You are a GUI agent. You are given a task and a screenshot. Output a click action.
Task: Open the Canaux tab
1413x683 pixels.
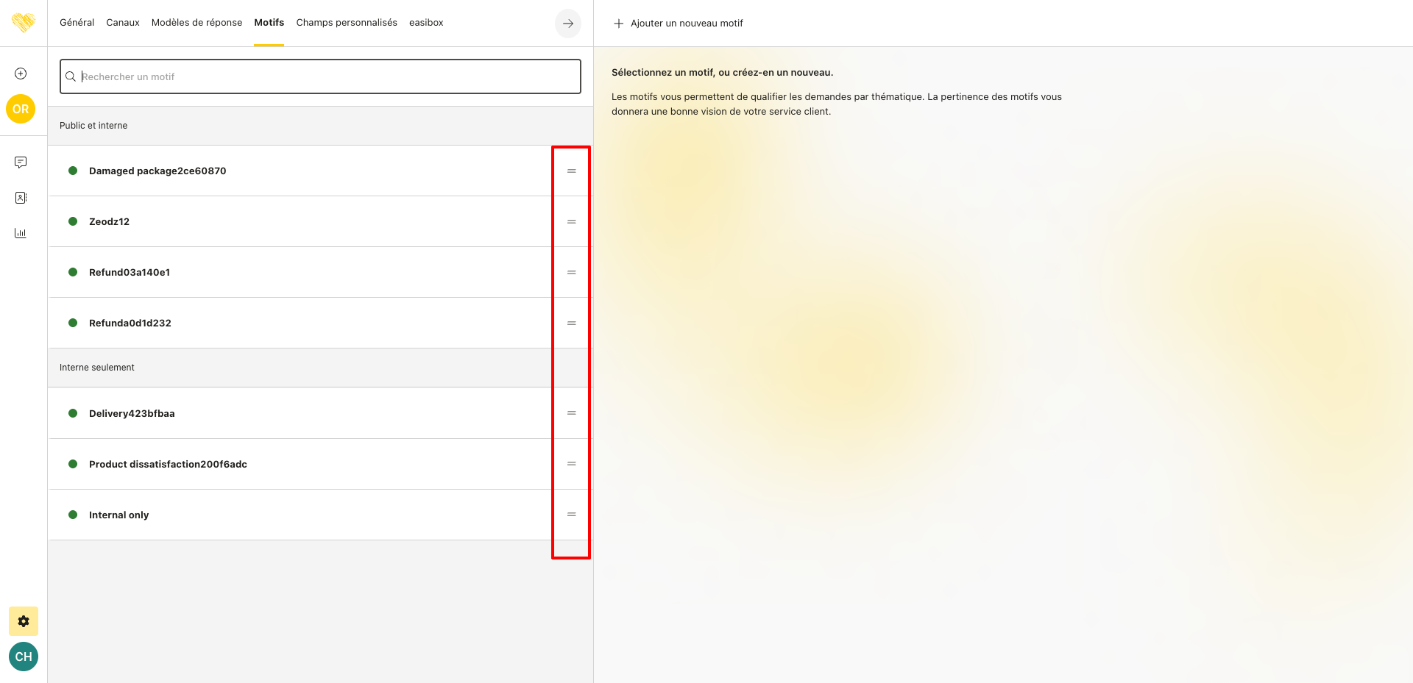tap(123, 23)
